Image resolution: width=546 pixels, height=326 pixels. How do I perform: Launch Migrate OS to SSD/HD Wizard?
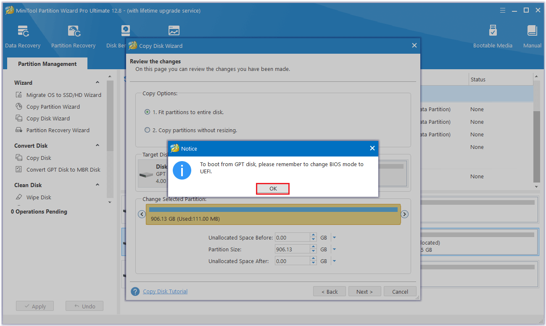point(64,95)
